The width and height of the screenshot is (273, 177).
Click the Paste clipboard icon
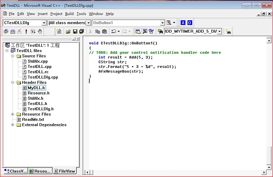[104, 31]
